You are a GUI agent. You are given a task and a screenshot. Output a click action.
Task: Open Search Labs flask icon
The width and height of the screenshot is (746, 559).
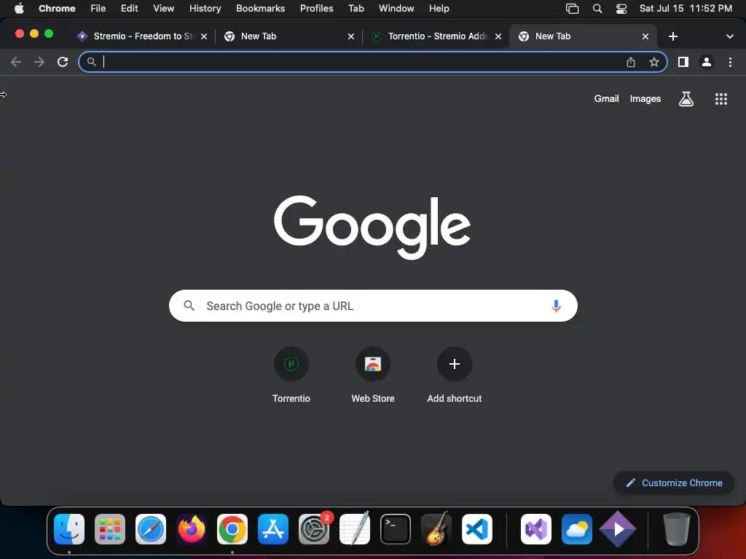coord(686,99)
